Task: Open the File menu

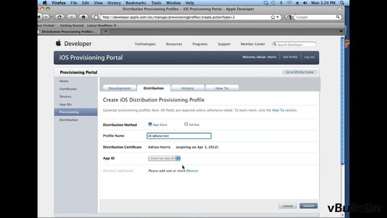Action: 74,2
